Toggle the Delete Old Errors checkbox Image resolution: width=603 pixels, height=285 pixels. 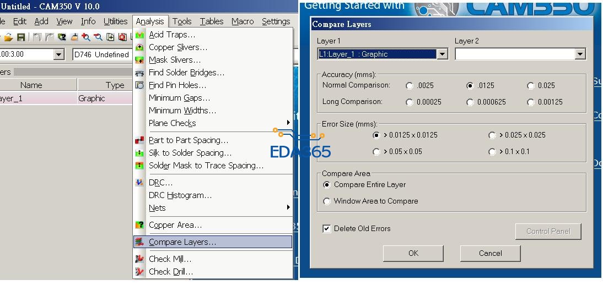(327, 228)
